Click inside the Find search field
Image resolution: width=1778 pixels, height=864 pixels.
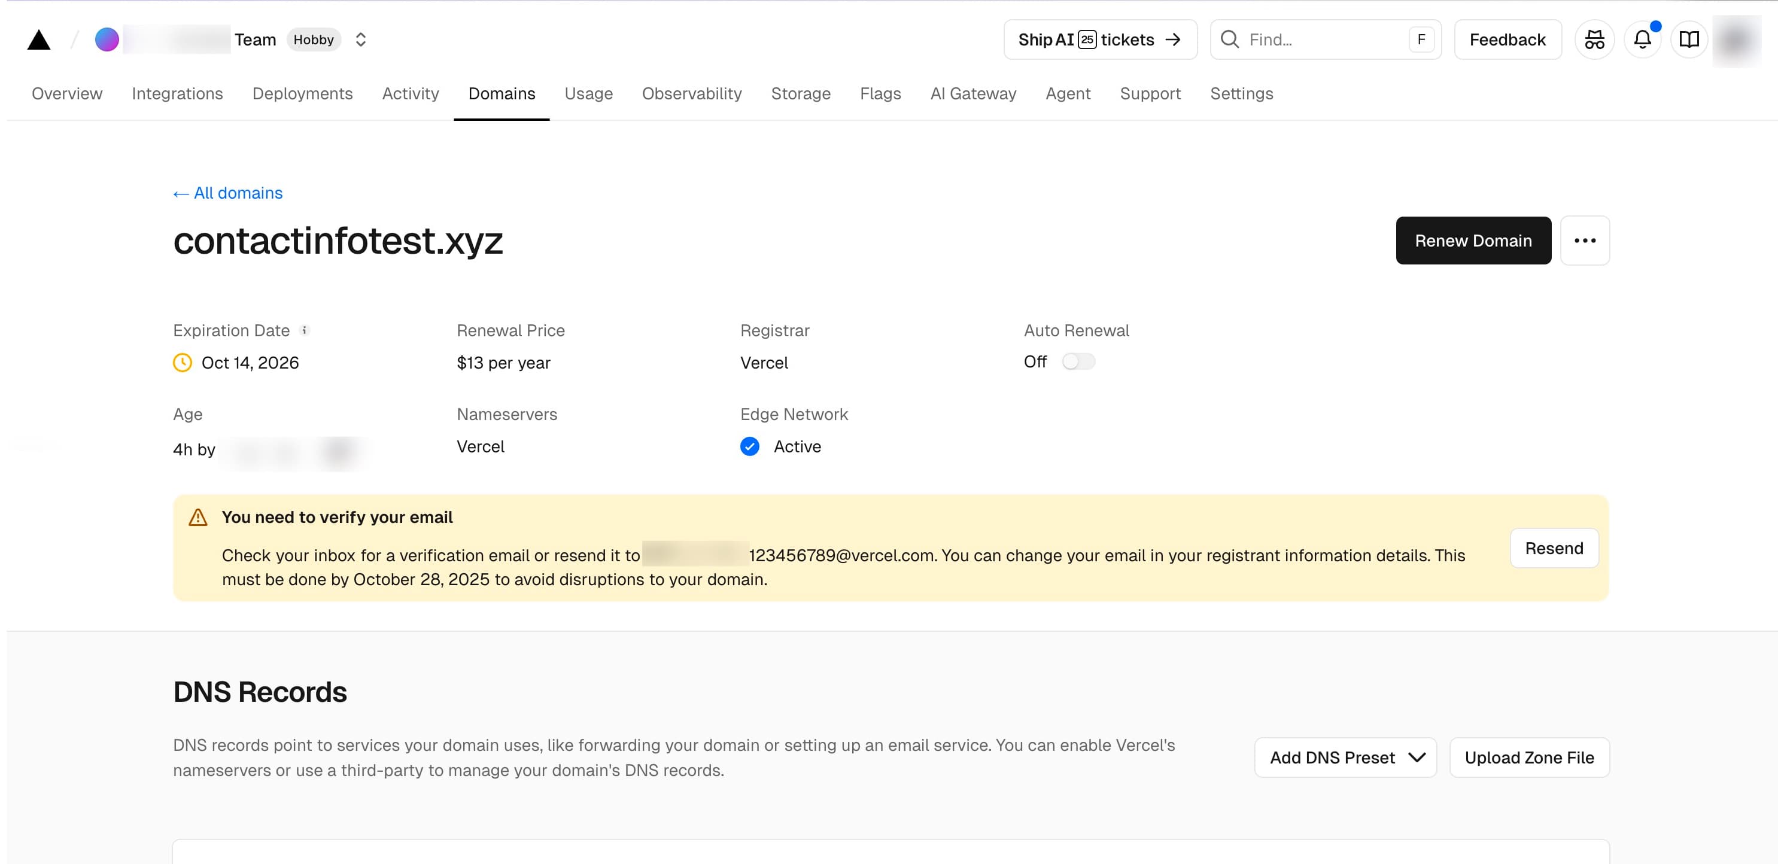pos(1325,39)
